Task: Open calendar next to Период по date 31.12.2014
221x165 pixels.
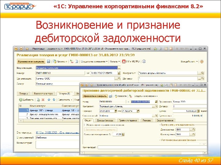Action: click(x=138, y=111)
